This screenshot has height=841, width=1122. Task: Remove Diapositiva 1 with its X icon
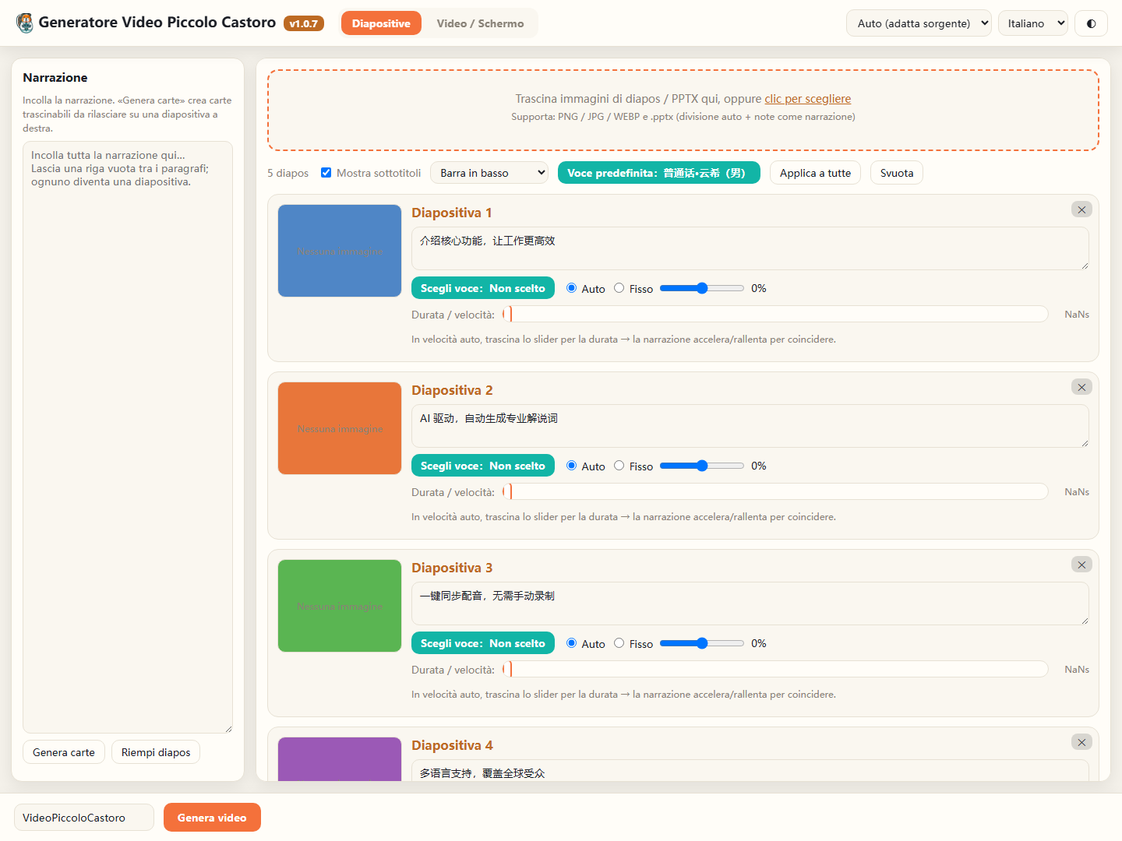coord(1081,209)
